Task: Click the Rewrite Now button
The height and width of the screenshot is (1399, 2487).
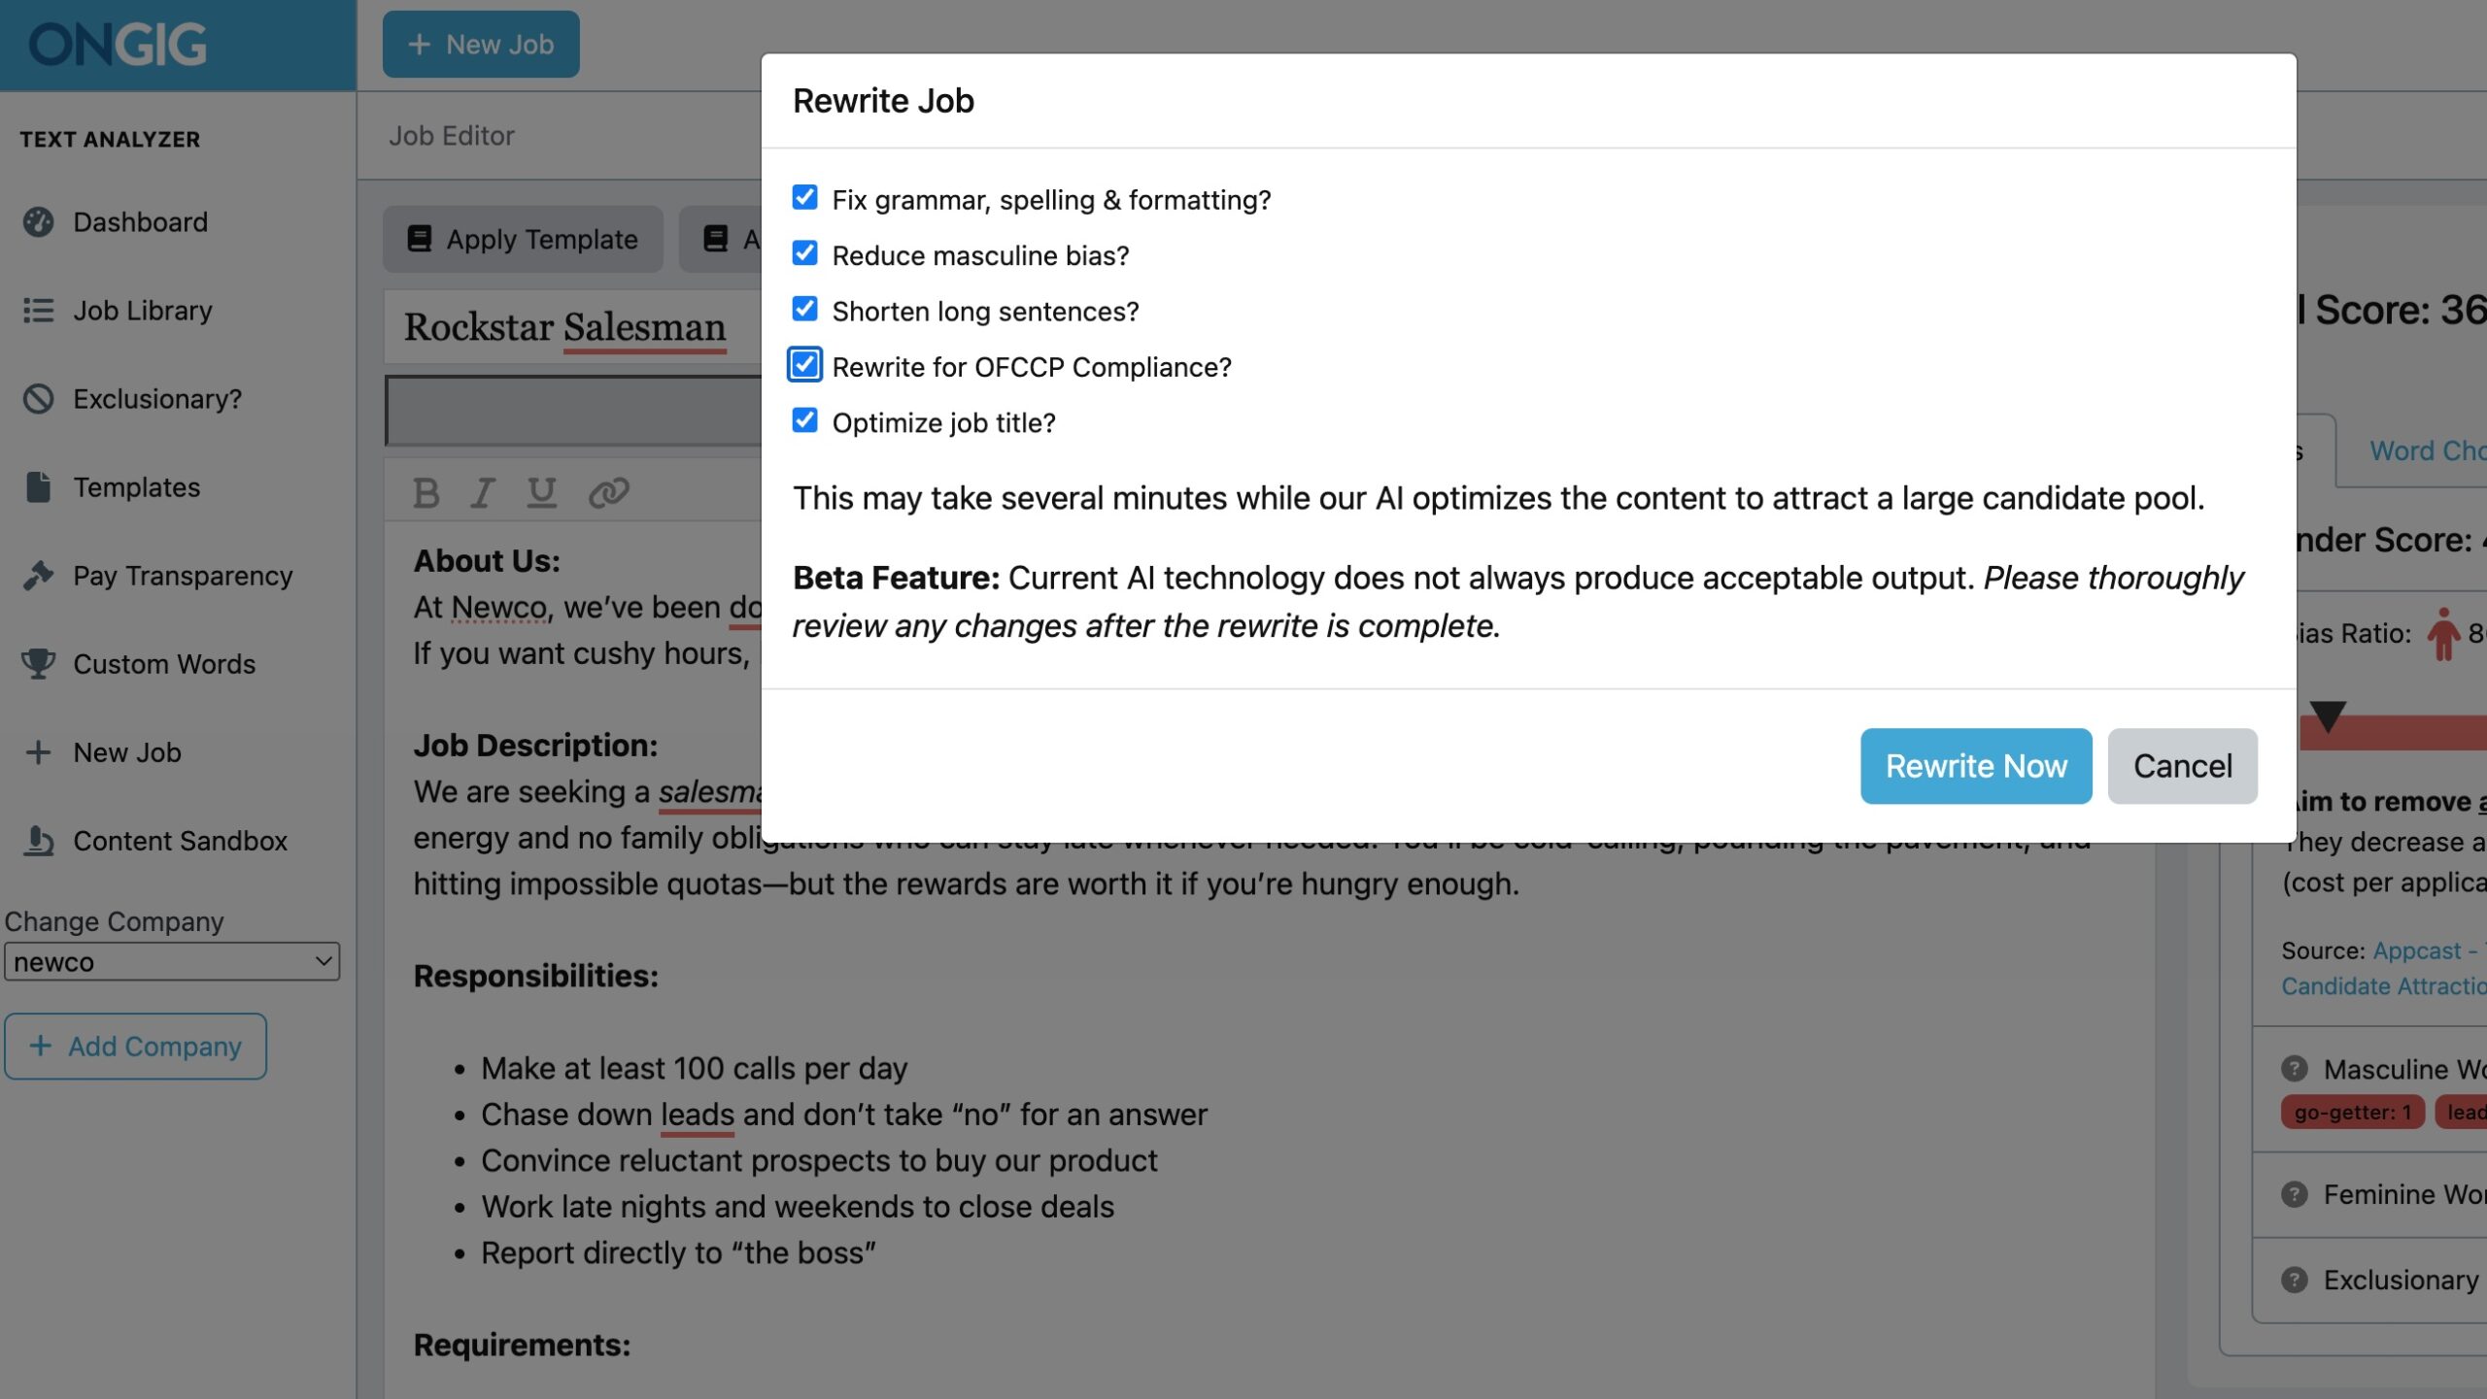Action: [1975, 766]
